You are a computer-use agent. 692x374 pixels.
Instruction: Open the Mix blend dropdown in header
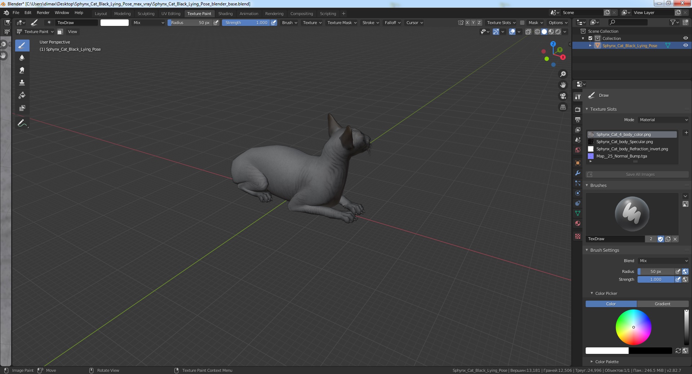point(148,23)
